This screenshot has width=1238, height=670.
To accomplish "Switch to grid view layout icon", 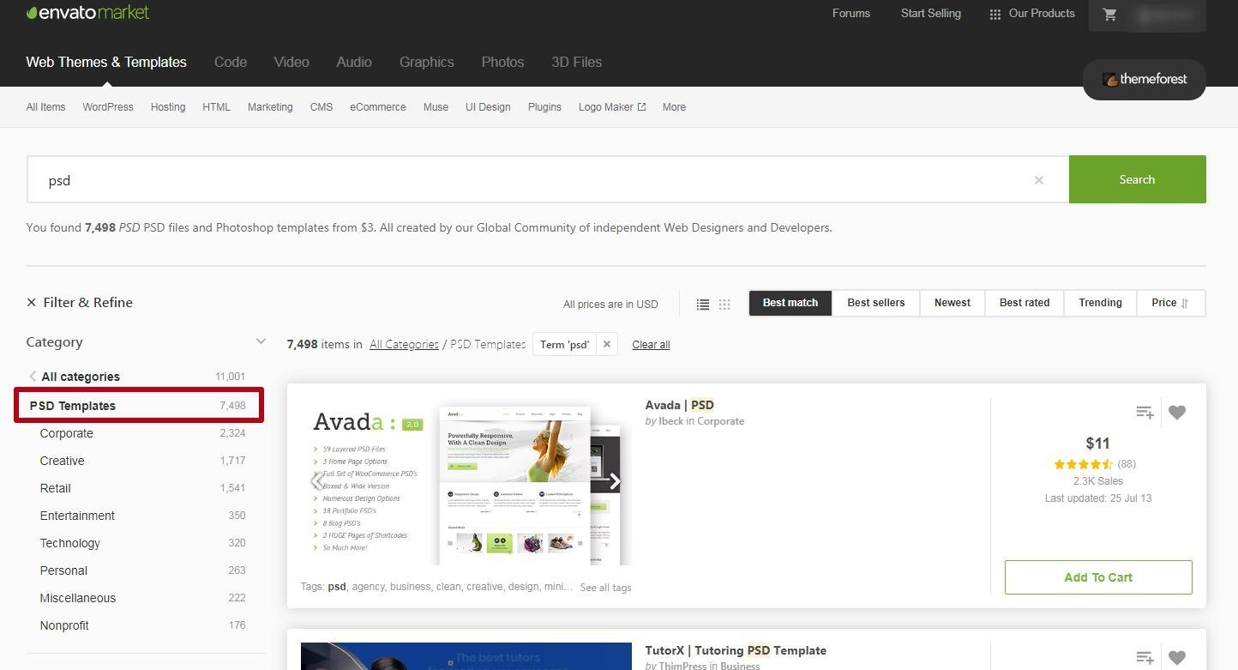I will point(724,305).
